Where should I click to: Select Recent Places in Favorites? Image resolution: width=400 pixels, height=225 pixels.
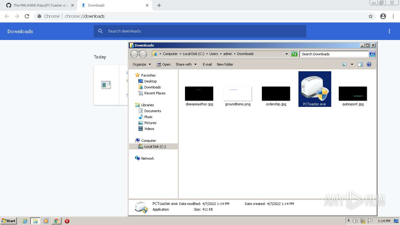(x=155, y=93)
